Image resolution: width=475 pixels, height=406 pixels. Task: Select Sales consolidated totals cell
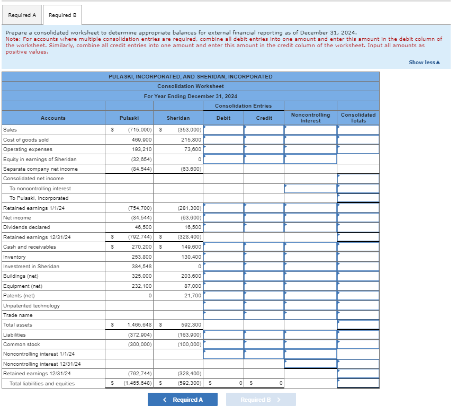358,130
